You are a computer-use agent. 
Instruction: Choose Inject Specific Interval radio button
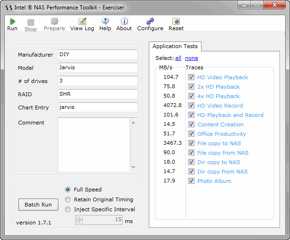(68, 209)
